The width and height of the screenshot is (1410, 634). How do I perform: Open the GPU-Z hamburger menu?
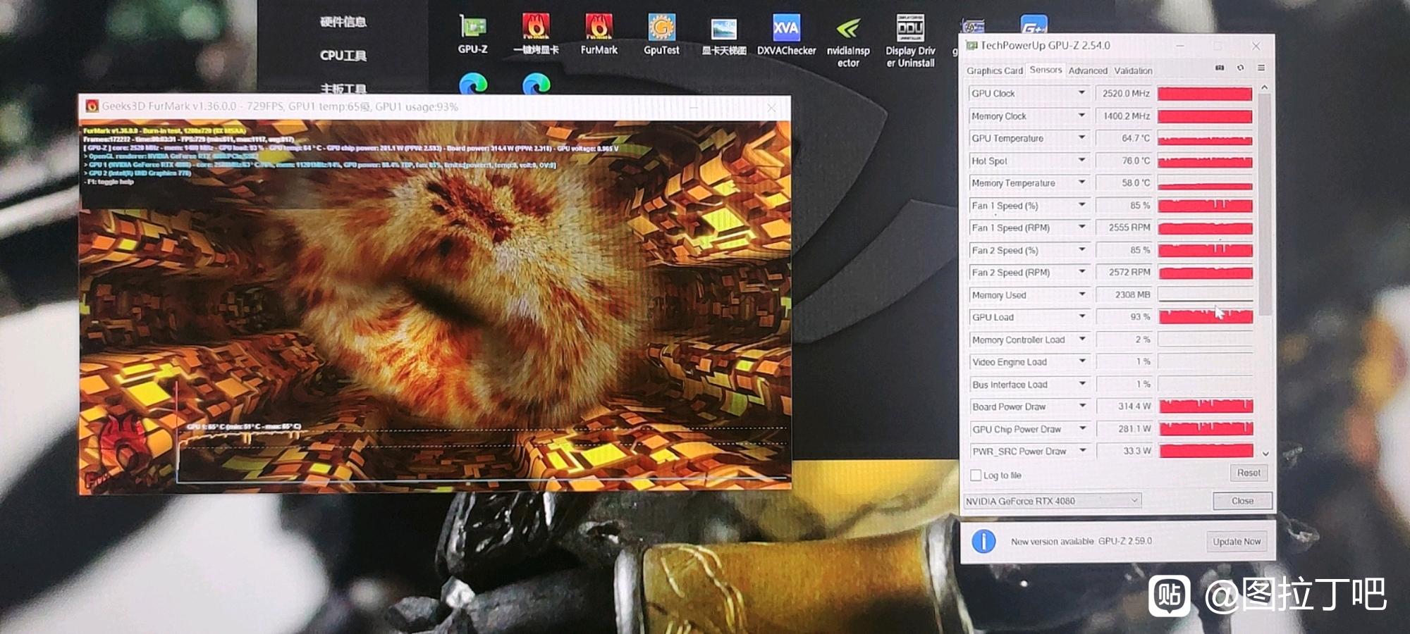1261,68
